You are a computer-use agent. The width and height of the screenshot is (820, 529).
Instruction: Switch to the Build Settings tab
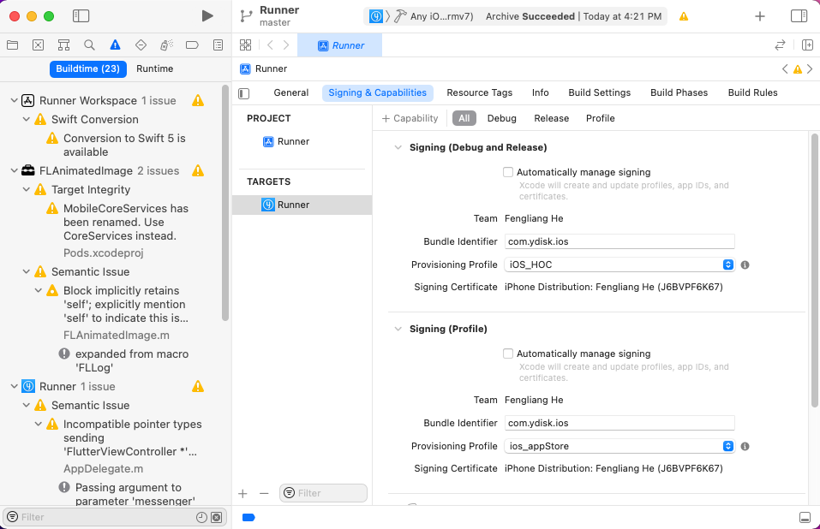[x=599, y=92]
